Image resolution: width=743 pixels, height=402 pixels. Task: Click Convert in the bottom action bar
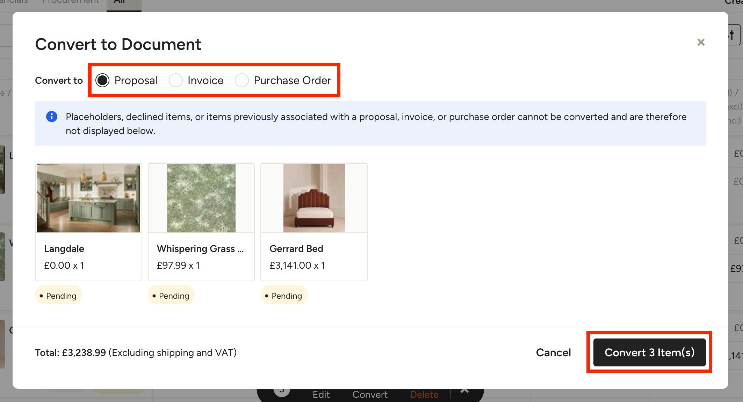coord(370,394)
